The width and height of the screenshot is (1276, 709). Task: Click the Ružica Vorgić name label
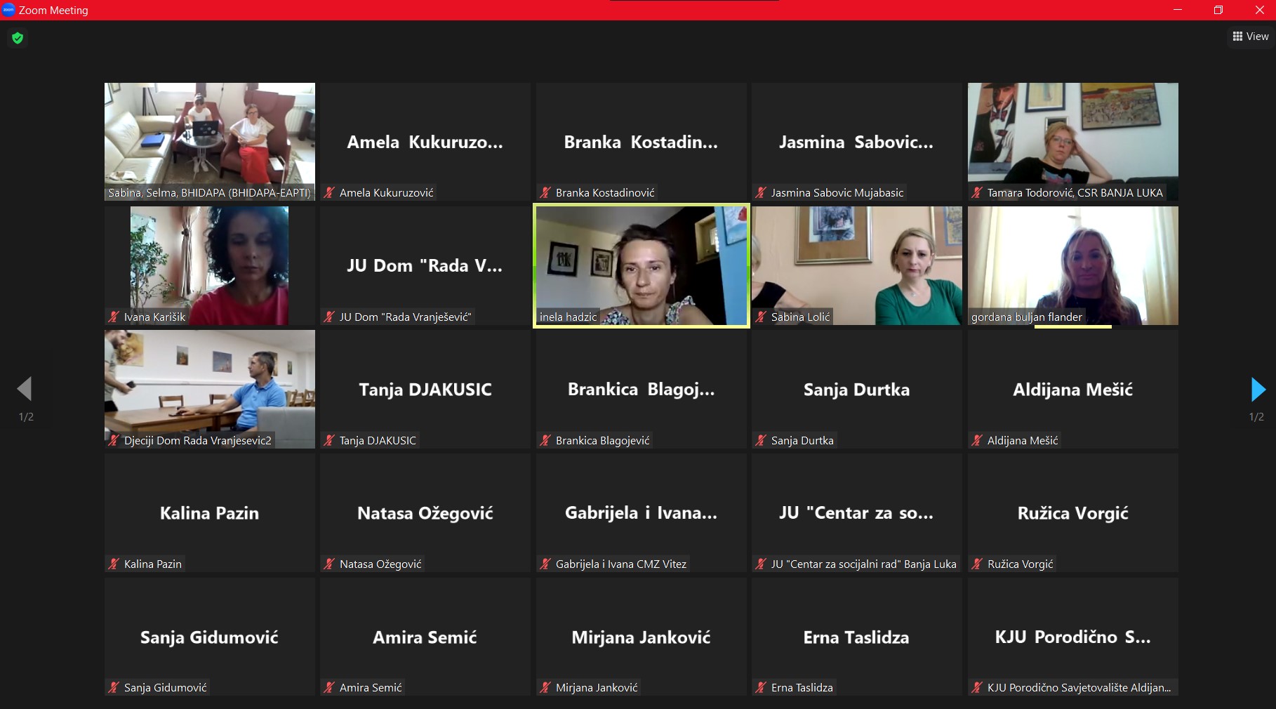tap(1020, 564)
